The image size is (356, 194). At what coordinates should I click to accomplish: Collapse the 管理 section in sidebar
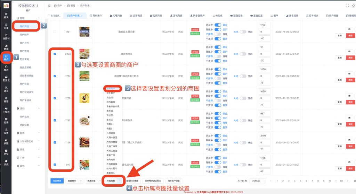tap(39, 18)
